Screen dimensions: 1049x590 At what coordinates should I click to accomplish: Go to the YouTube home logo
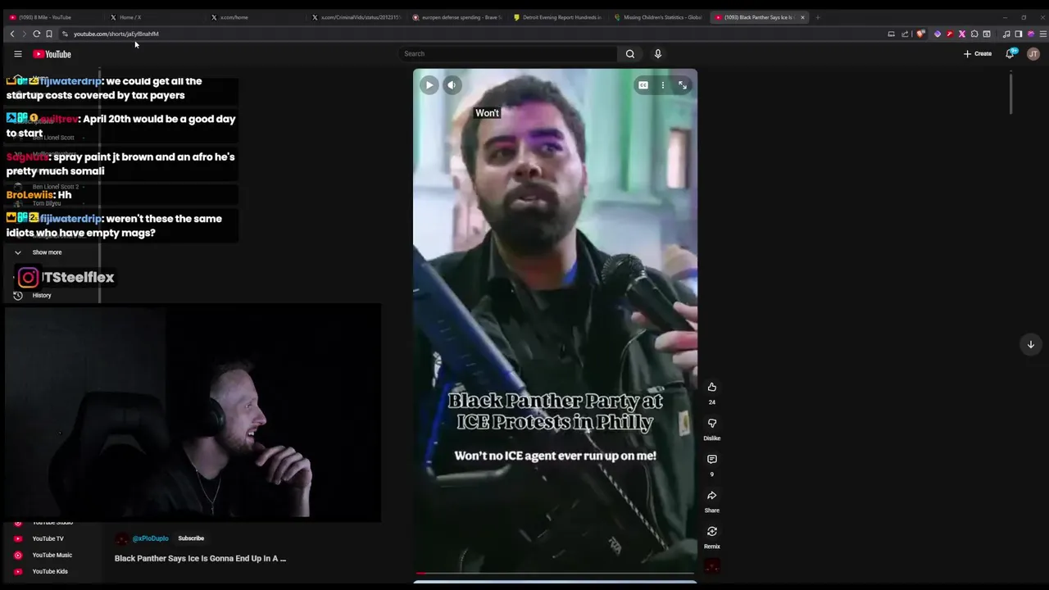[52, 54]
